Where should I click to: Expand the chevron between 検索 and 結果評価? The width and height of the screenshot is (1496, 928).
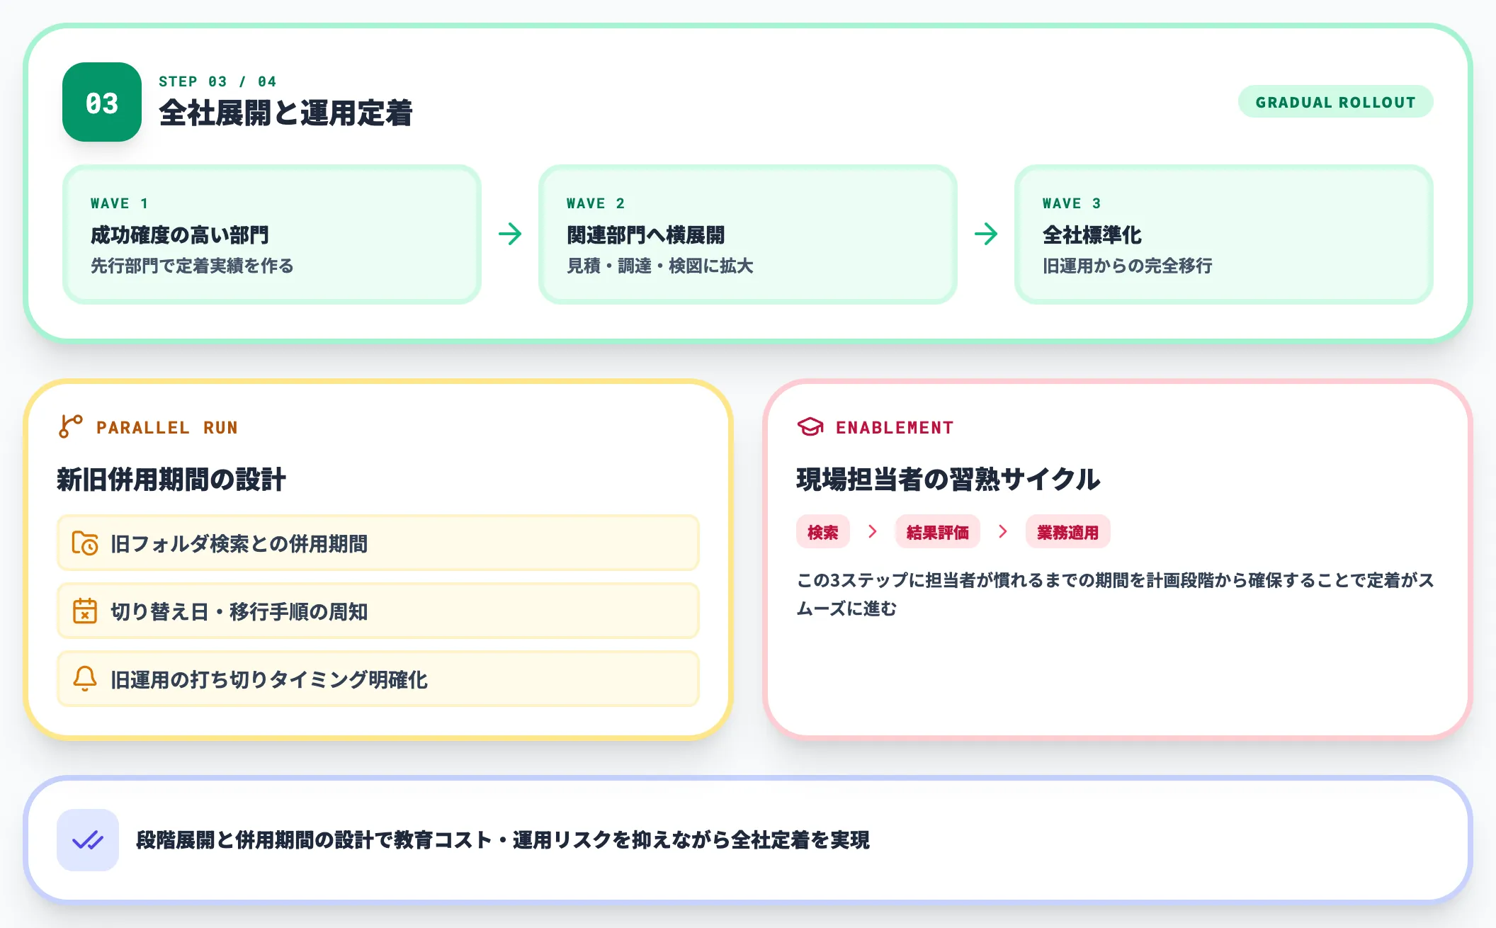(x=873, y=532)
